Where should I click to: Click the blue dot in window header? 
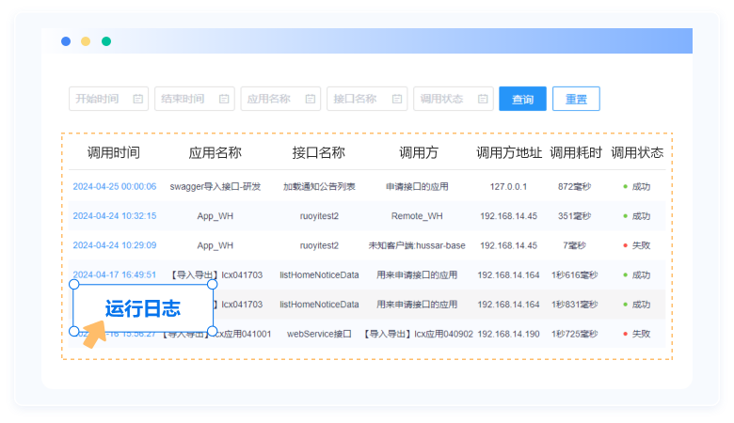point(66,41)
